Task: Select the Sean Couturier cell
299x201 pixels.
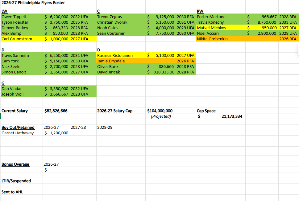Action: [121, 33]
